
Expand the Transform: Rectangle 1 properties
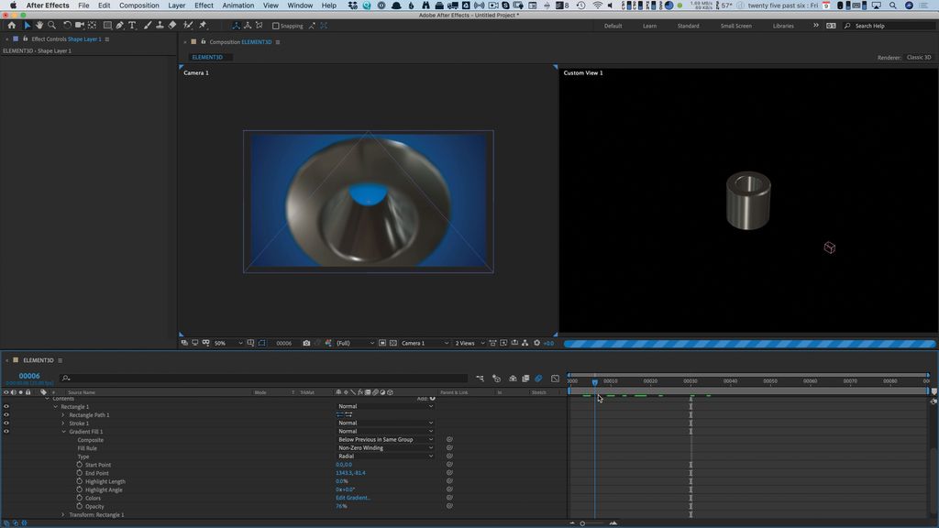click(62, 514)
